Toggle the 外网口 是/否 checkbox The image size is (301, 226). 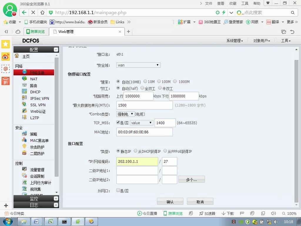tap(118, 190)
